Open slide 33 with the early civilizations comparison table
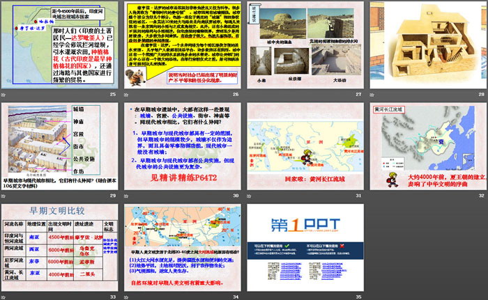 (x=59, y=248)
